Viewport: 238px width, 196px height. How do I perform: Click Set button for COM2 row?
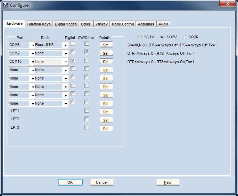[106, 53]
